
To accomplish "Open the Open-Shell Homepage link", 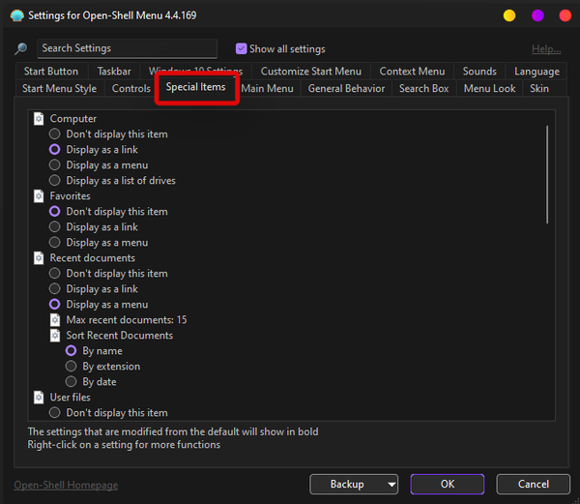I will click(66, 485).
